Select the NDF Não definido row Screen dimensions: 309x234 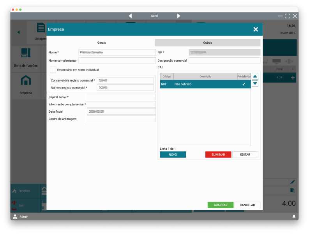pyautogui.click(x=199, y=84)
